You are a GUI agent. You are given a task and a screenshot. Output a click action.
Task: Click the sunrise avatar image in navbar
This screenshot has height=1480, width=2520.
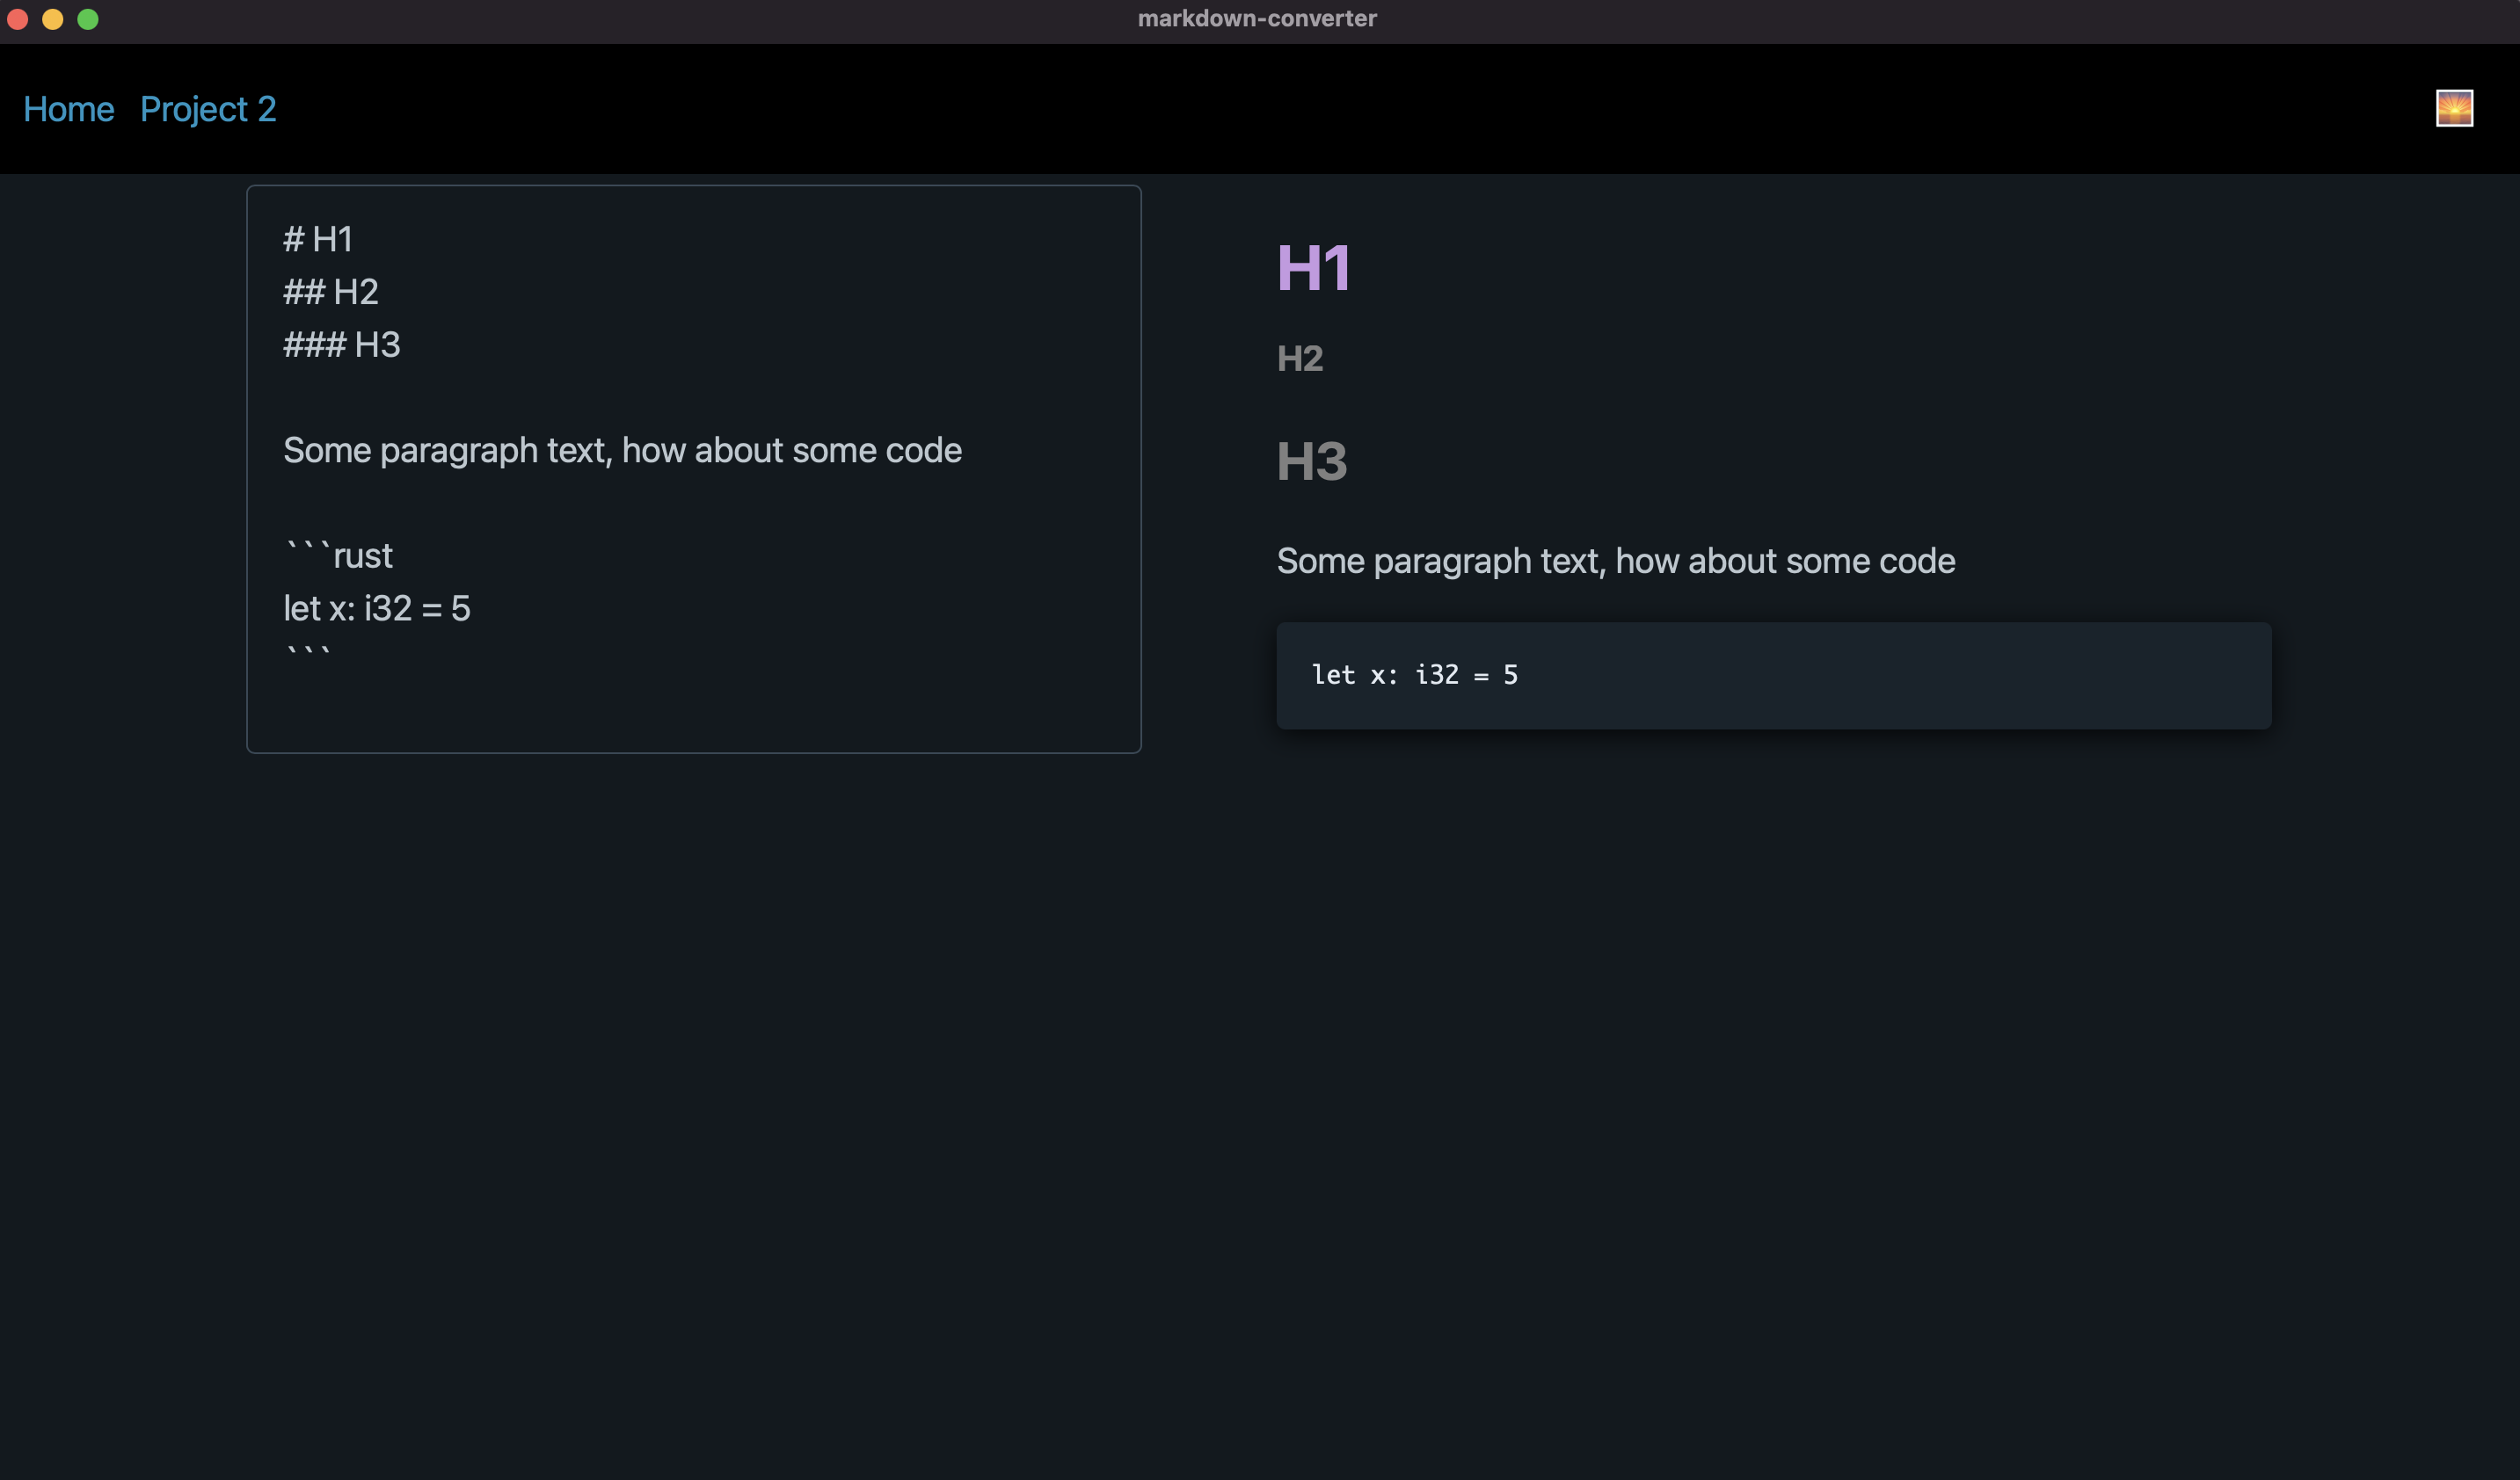tap(2454, 108)
